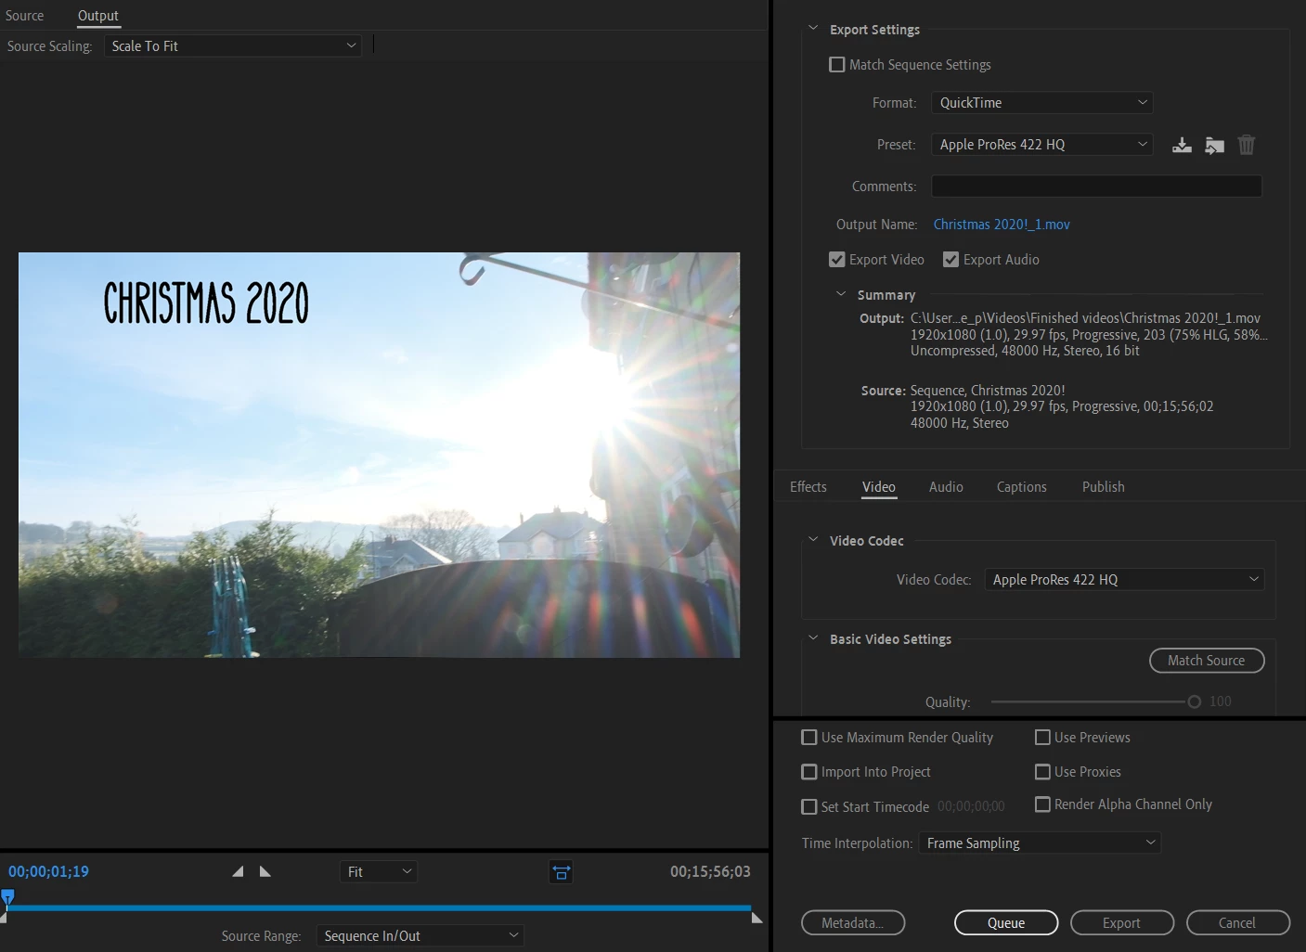Screen dimensions: 1306x952
Task: Check the Import Into Project box
Action: click(809, 772)
